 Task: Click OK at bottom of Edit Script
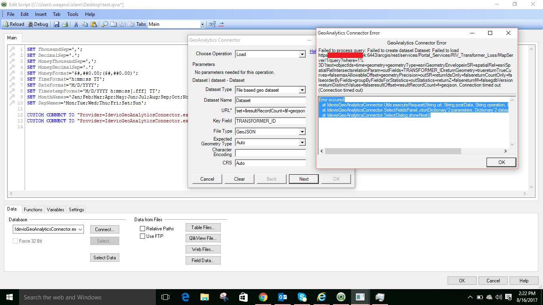[x=462, y=280]
